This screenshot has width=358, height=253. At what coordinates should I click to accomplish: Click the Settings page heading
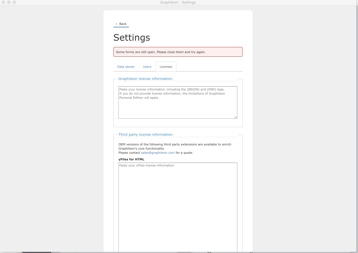(132, 37)
